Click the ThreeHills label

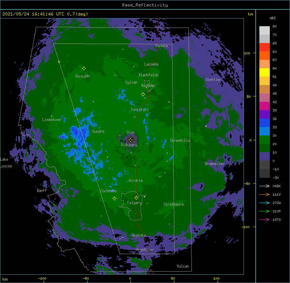180,140
